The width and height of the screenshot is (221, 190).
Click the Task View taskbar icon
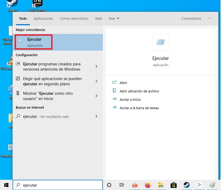122,185
